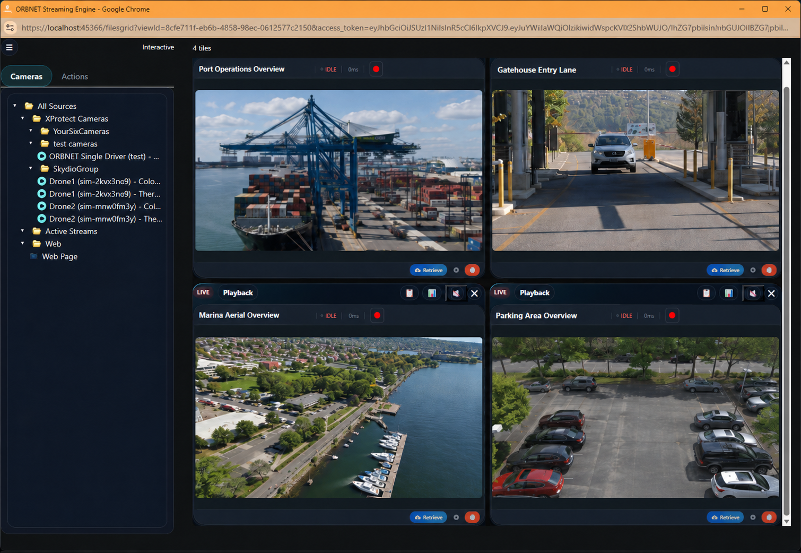801x553 pixels.
Task: Open the hamburger menu at top left
Action: pos(9,47)
